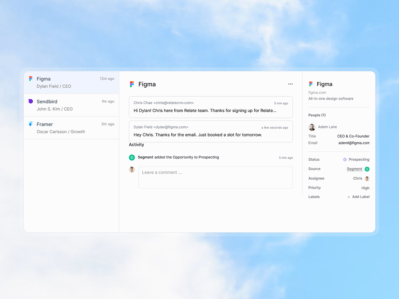Change the Prospecting status value

click(x=356, y=159)
